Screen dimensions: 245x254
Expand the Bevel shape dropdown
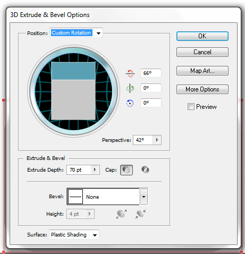(x=143, y=197)
